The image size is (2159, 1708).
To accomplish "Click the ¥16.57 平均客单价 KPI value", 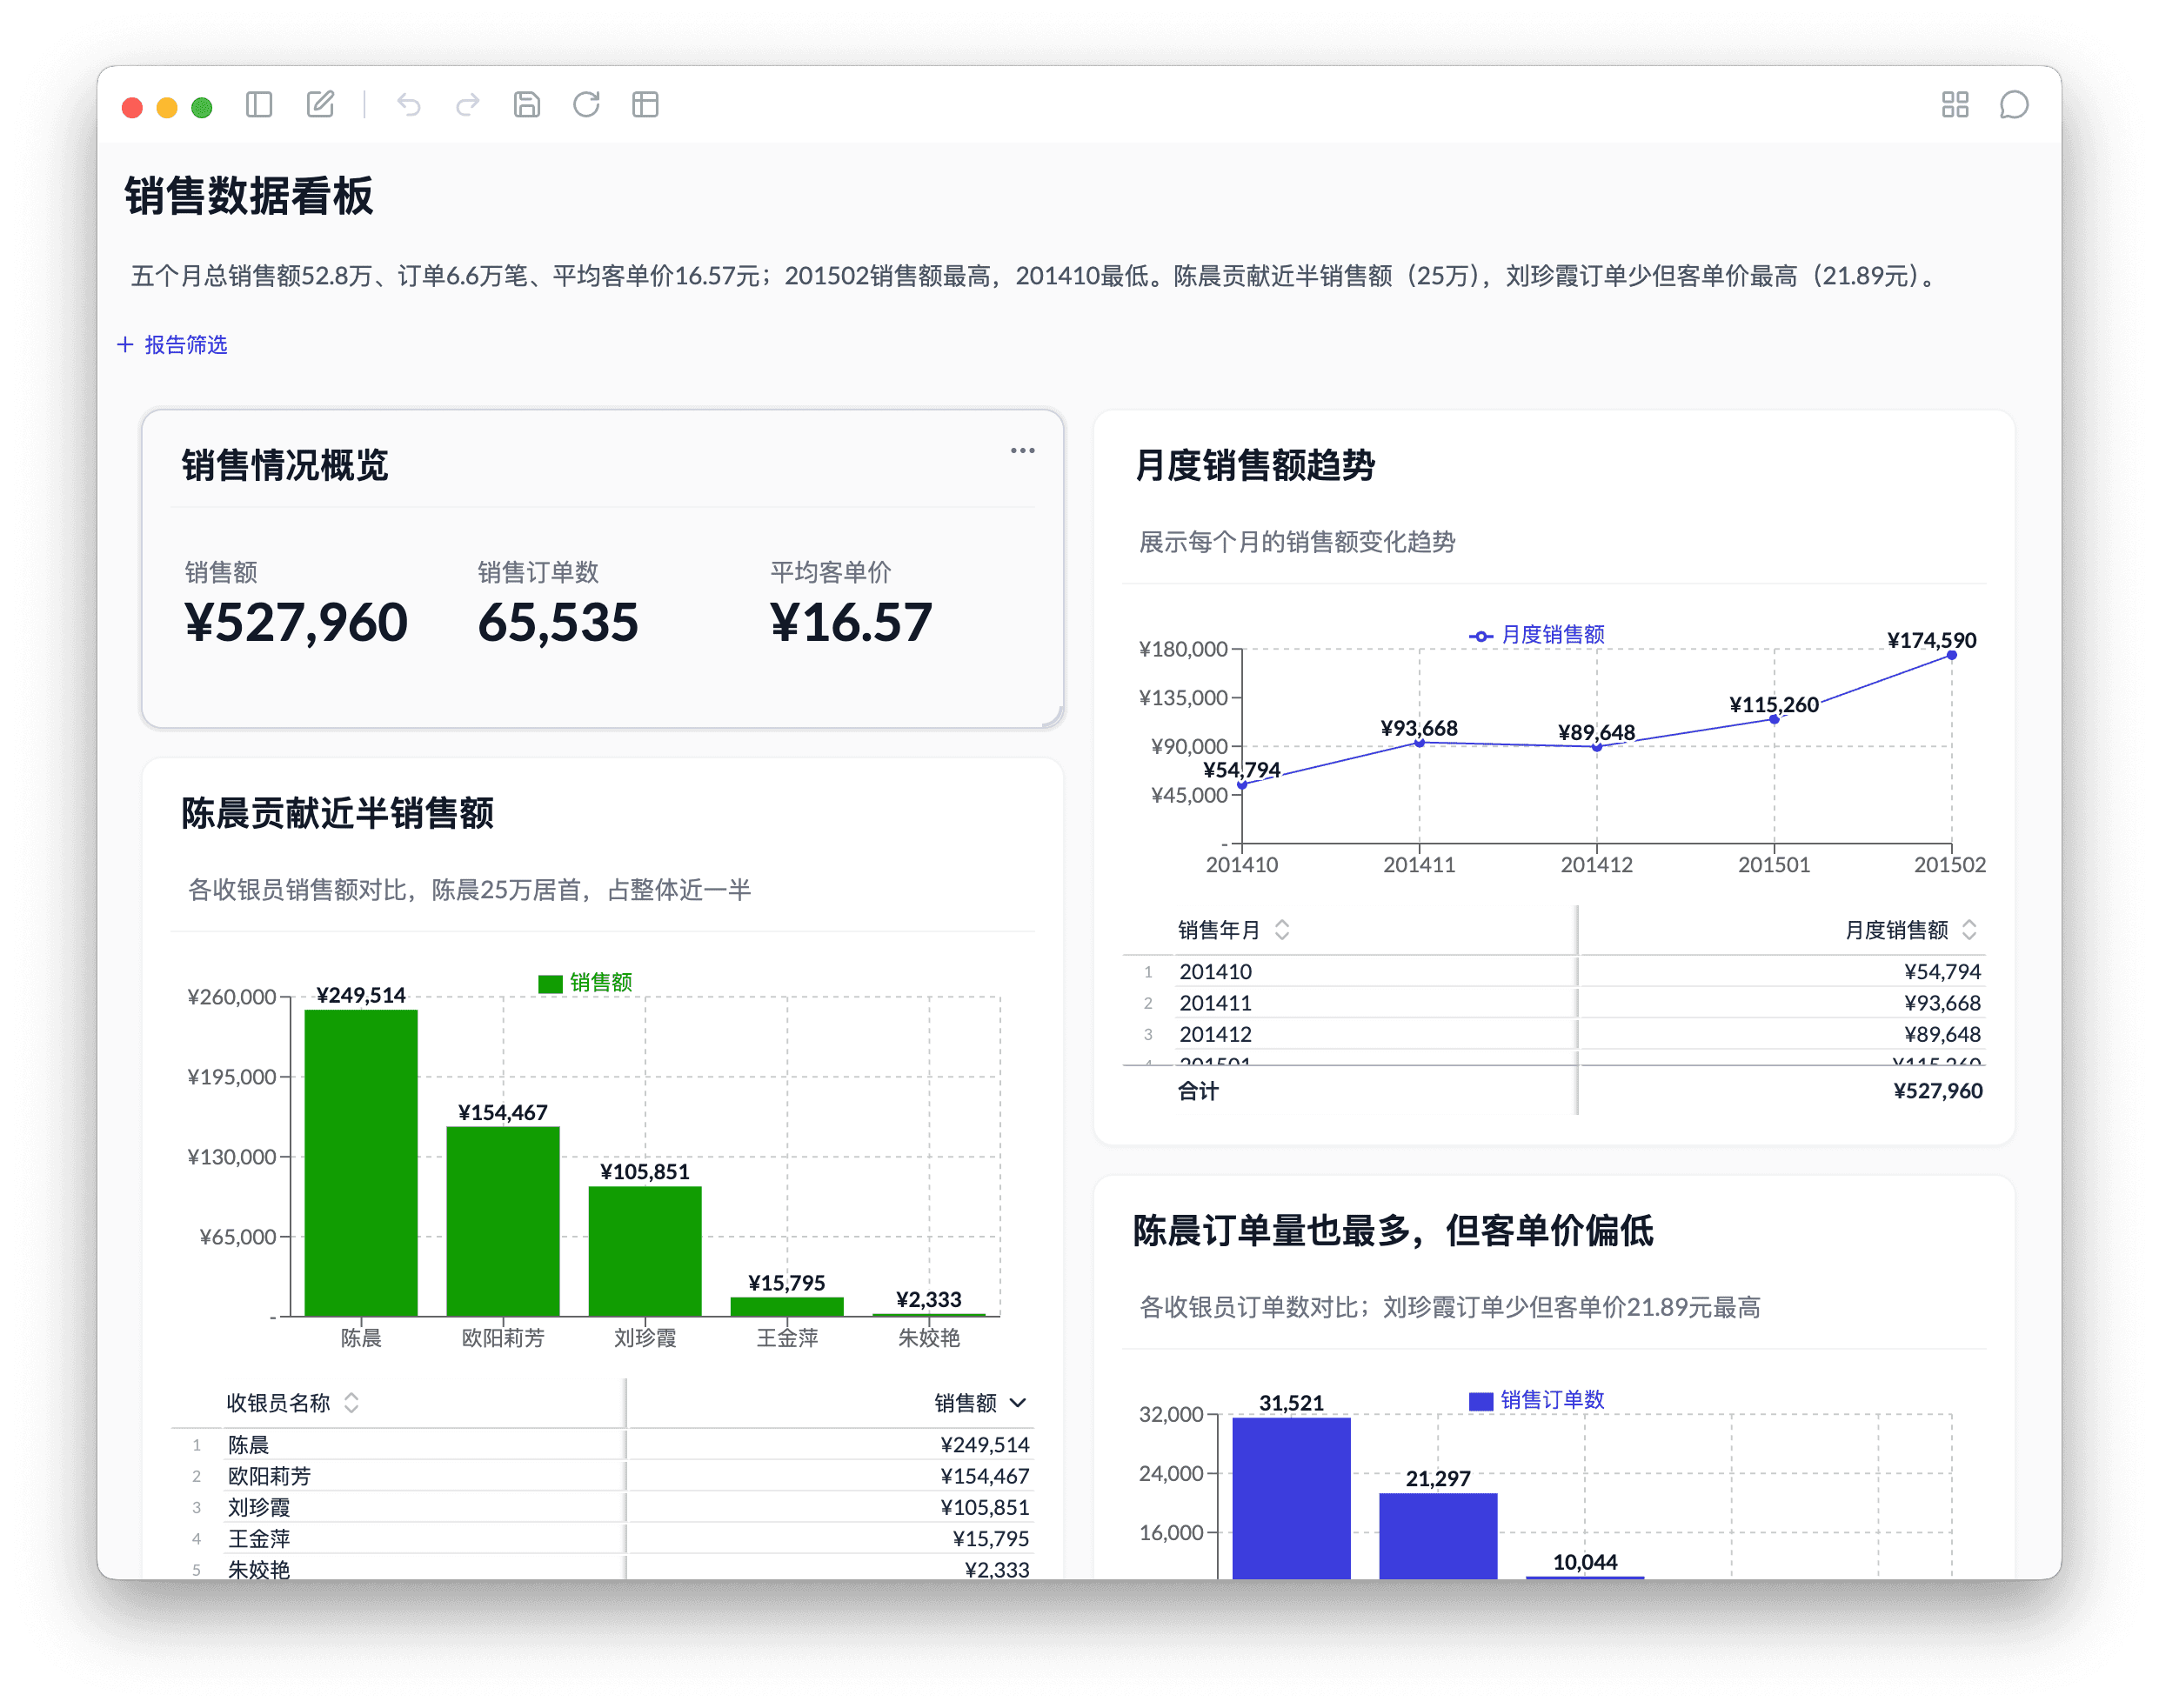I will [x=851, y=623].
